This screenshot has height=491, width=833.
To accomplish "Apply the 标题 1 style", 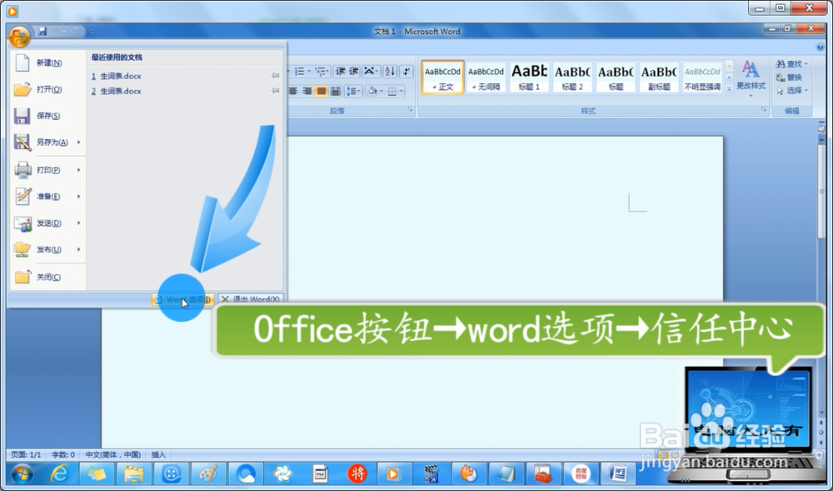I will click(529, 77).
